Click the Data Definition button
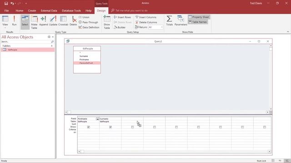This screenshot has width=291, height=163. 89,27
